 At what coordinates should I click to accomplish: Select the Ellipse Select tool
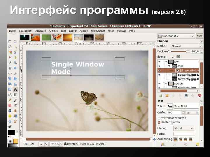15,41
